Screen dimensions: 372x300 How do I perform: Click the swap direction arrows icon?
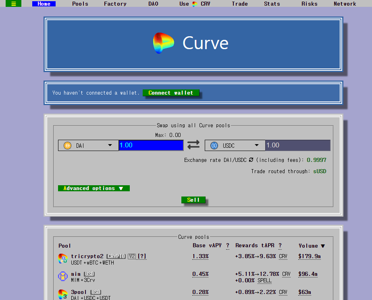pyautogui.click(x=193, y=145)
